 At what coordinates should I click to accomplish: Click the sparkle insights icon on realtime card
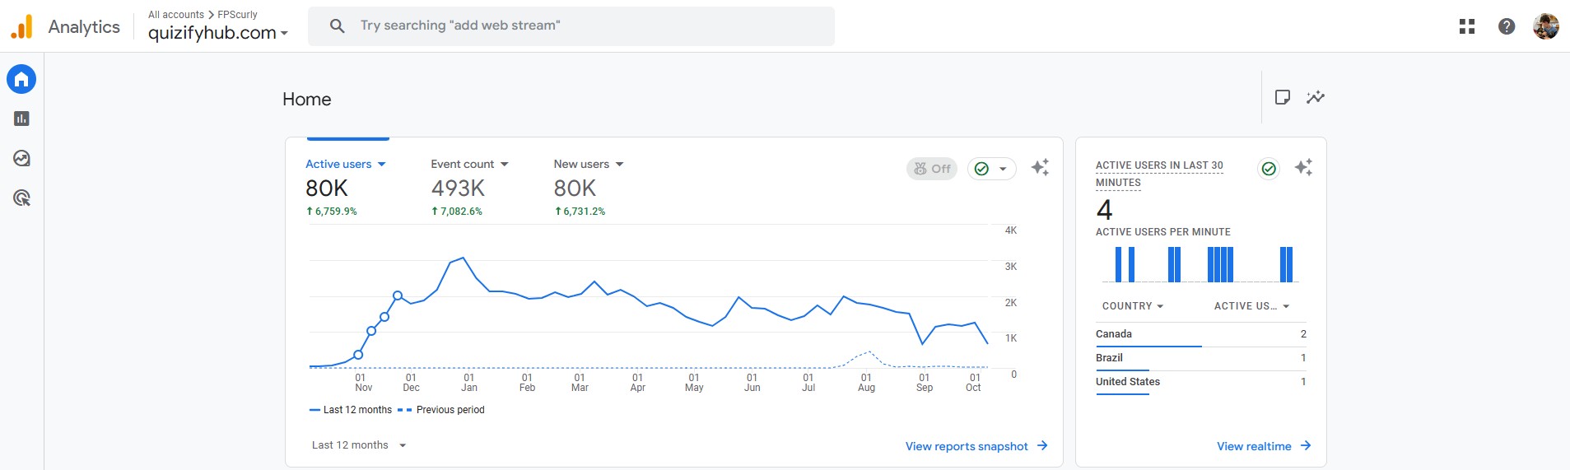click(1303, 168)
